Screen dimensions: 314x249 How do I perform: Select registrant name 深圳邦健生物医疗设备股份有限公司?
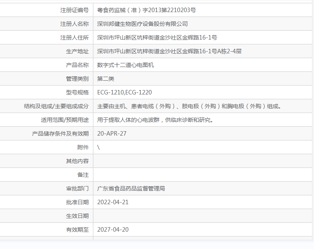pos(142,24)
